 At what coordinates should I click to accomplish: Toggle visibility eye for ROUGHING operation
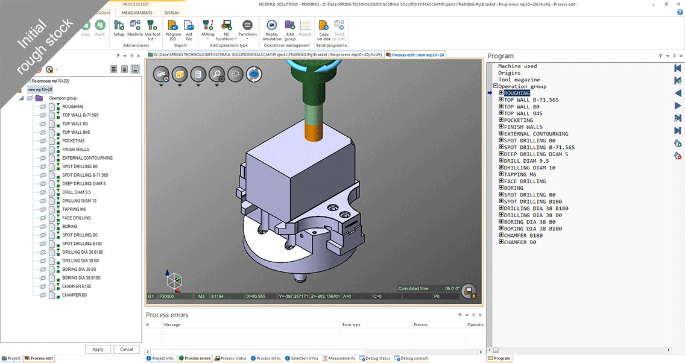(x=43, y=107)
